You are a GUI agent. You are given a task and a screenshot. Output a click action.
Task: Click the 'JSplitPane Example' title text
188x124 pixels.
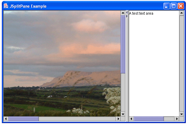(x=28, y=6)
